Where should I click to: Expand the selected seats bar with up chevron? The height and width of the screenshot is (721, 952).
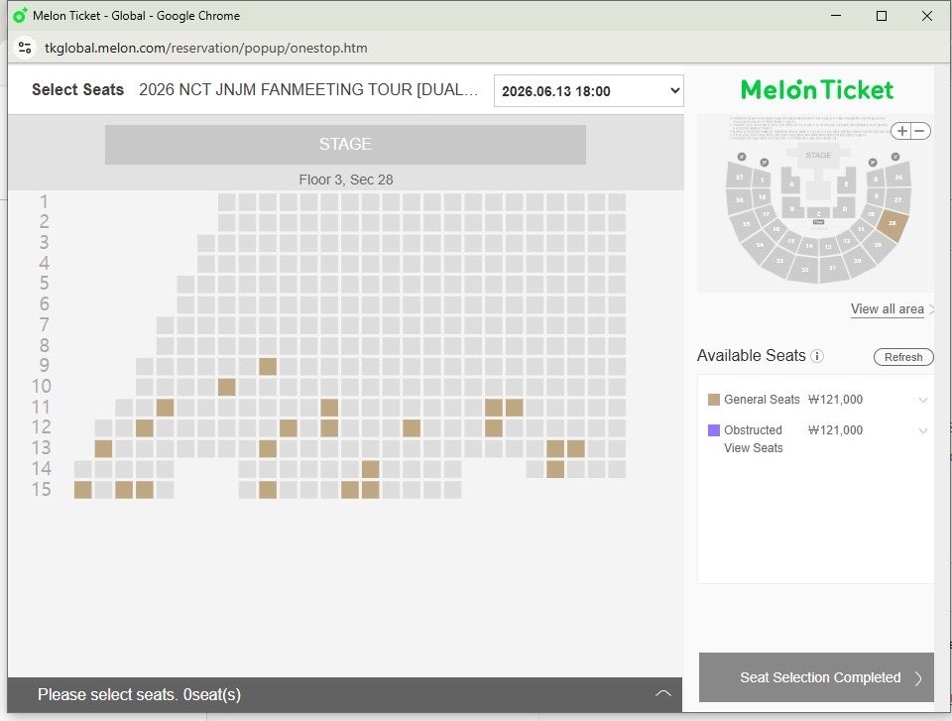tap(663, 693)
